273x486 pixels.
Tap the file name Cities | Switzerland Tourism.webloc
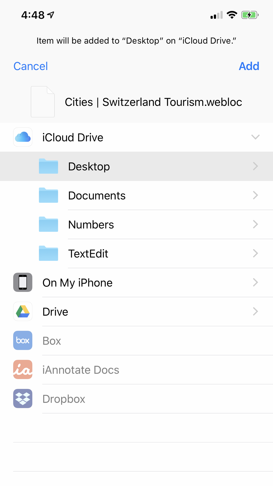tap(153, 102)
